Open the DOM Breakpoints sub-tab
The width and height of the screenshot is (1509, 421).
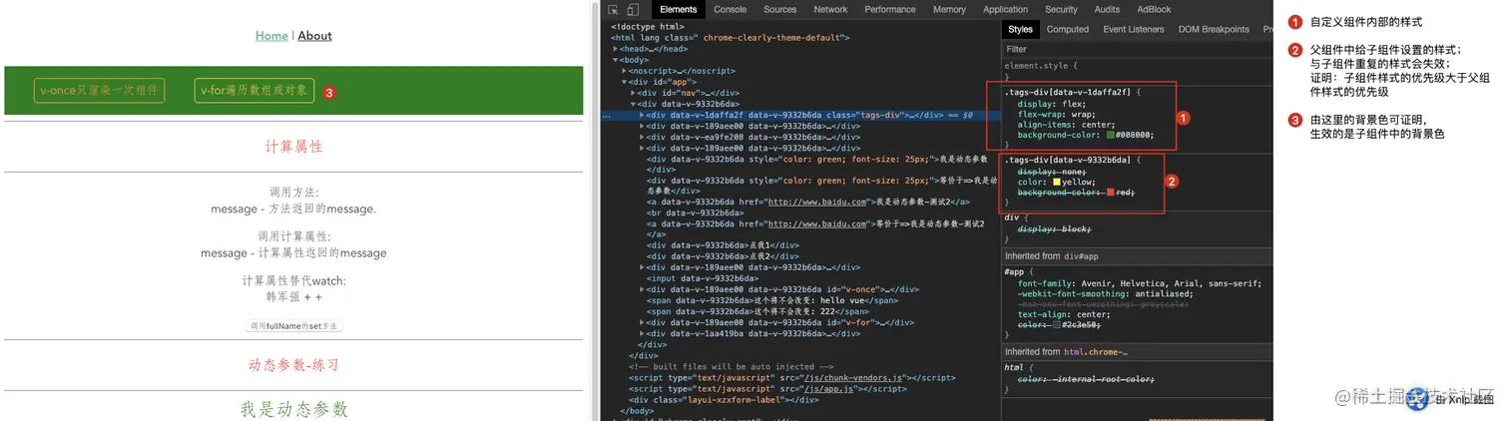pos(1214,30)
